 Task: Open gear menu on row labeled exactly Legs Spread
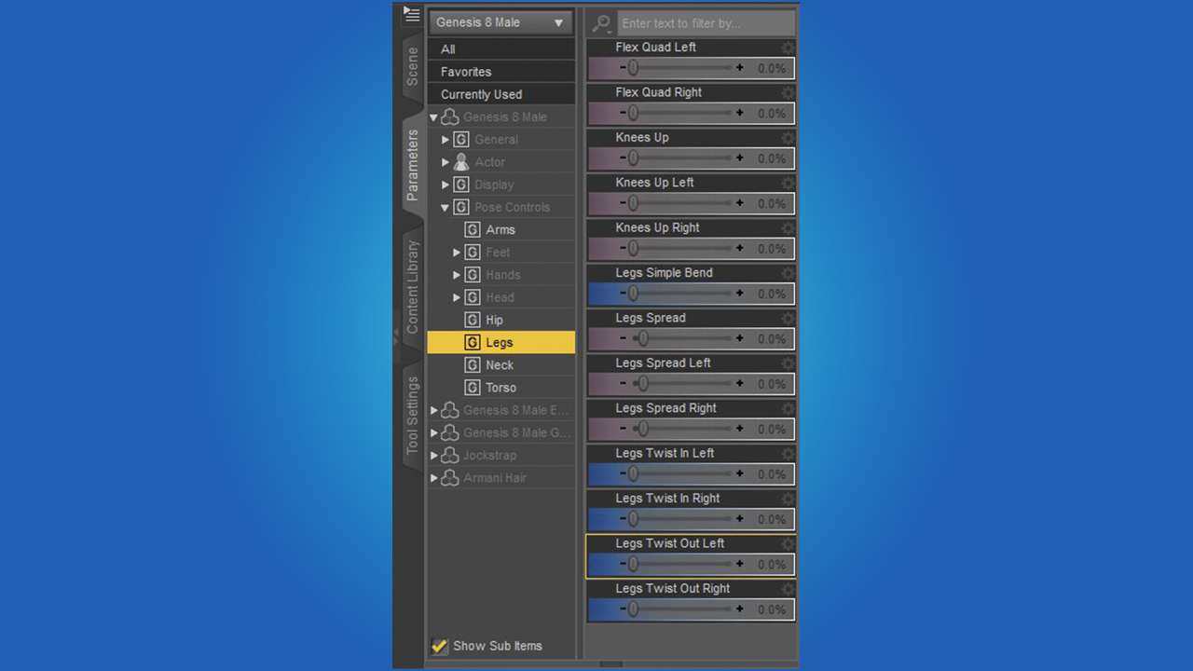[788, 319]
